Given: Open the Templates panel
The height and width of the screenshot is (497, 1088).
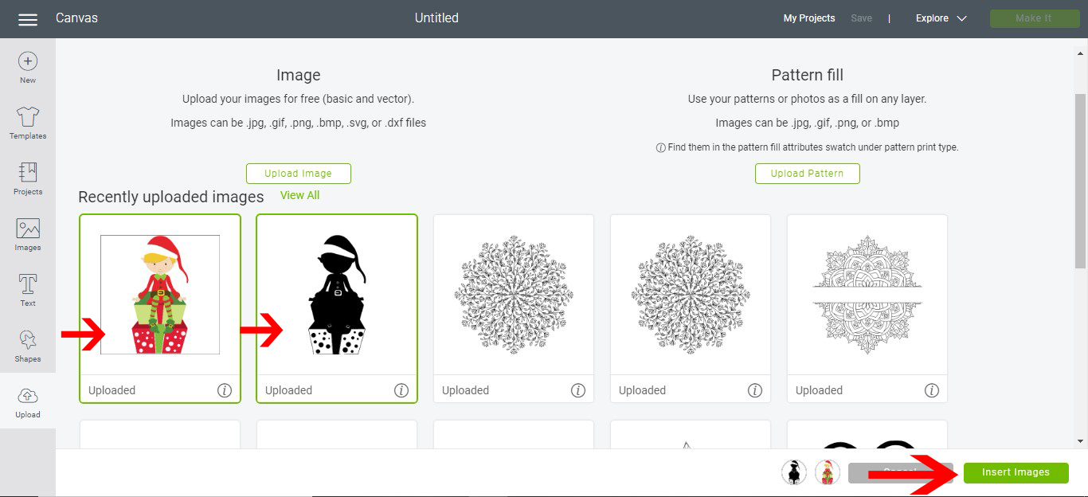Looking at the screenshot, I should click(28, 123).
